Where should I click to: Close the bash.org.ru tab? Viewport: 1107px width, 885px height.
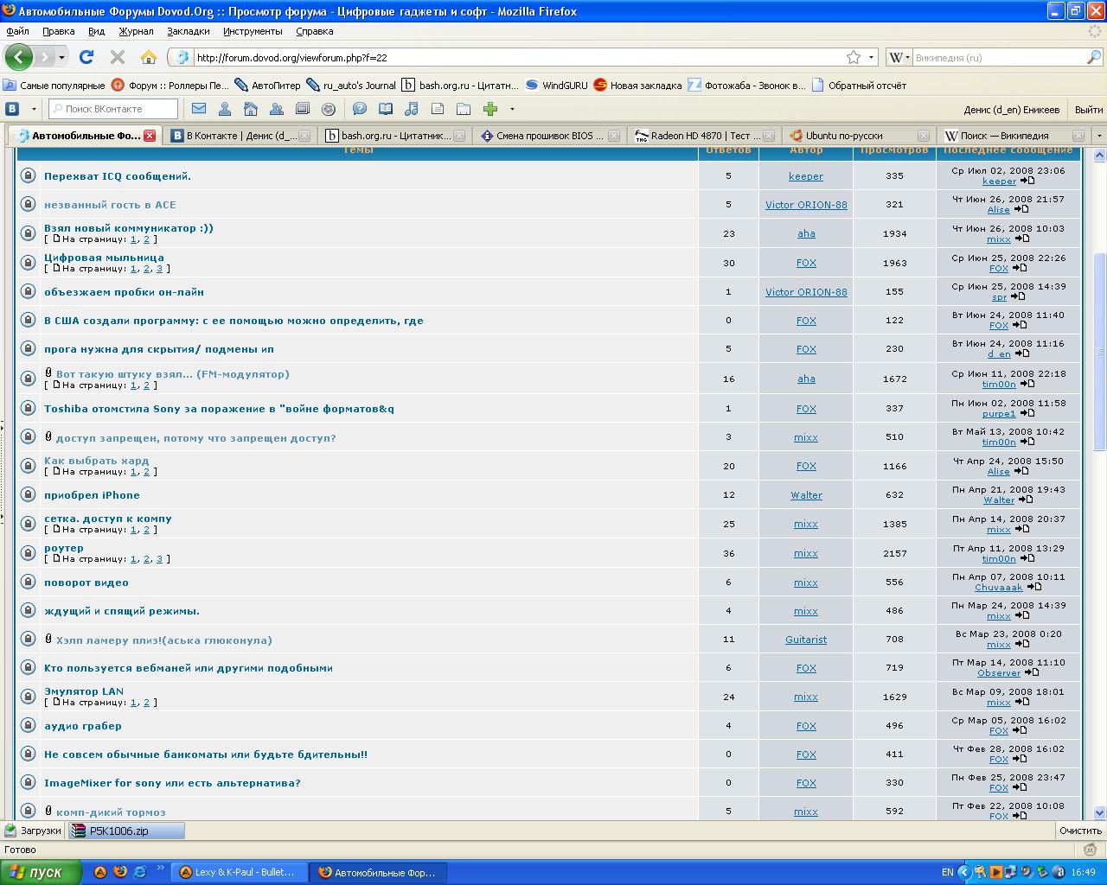pos(458,136)
